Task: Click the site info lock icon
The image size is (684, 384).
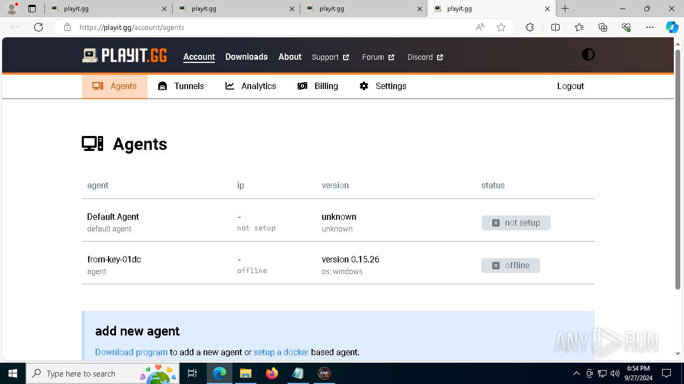Action: click(67, 27)
